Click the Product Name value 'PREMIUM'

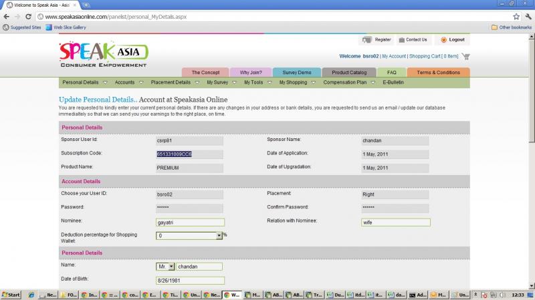168,168
